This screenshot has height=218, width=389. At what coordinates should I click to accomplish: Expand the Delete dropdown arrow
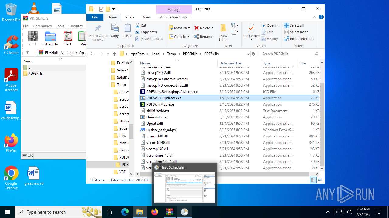[212, 28]
